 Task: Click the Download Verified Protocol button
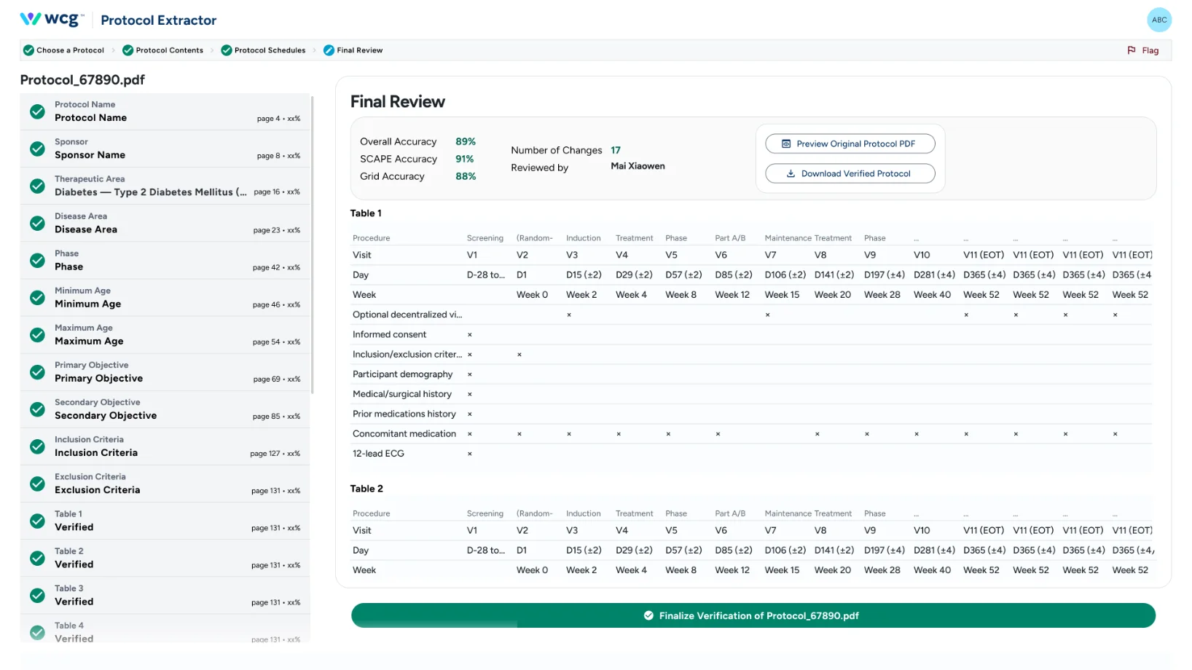(x=850, y=173)
